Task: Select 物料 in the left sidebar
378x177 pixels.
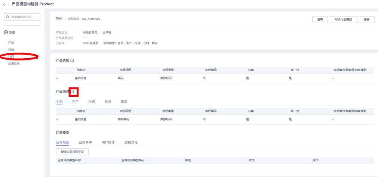Action: (11, 57)
